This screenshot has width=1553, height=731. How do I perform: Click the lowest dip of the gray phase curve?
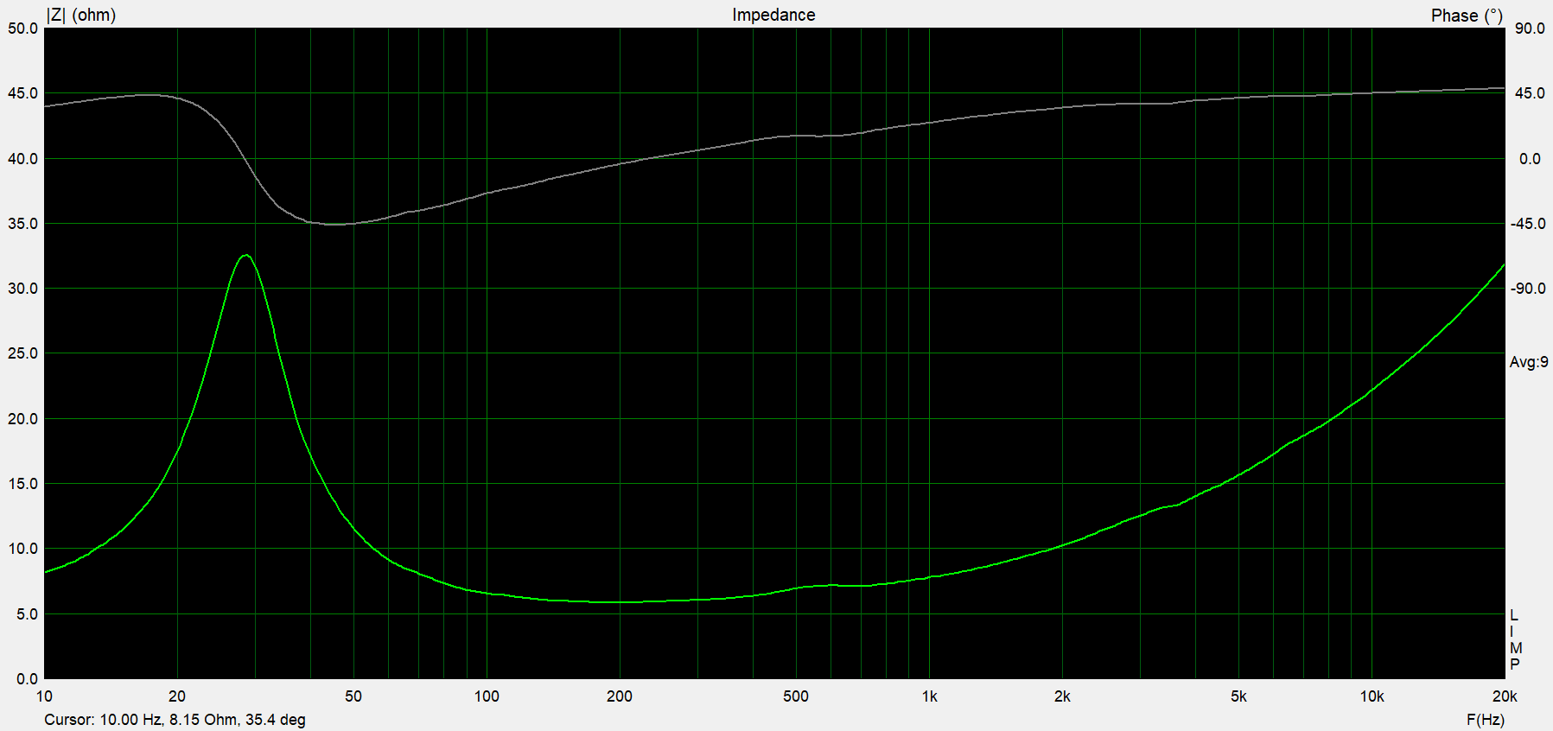335,224
